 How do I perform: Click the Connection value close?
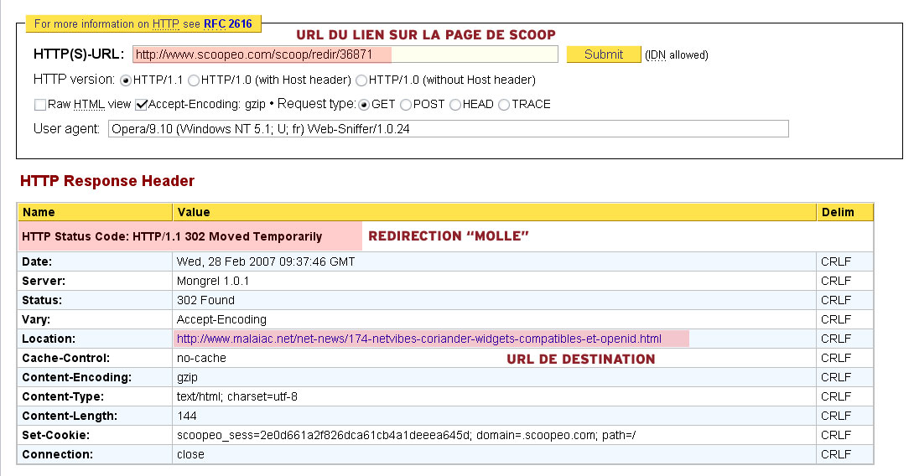point(190,454)
